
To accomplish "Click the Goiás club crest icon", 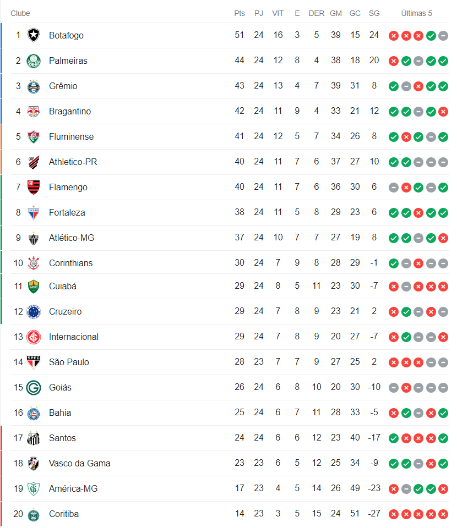I will [34, 387].
